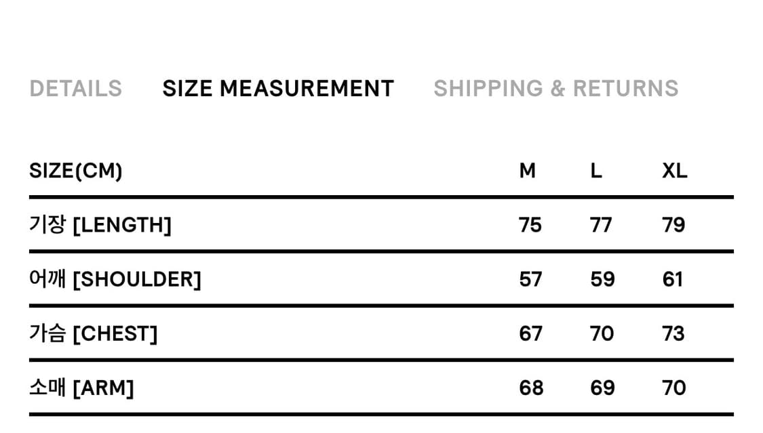The image size is (763, 433).
Task: Switch to SHIPPING & RETURNS tab
Action: (x=555, y=89)
